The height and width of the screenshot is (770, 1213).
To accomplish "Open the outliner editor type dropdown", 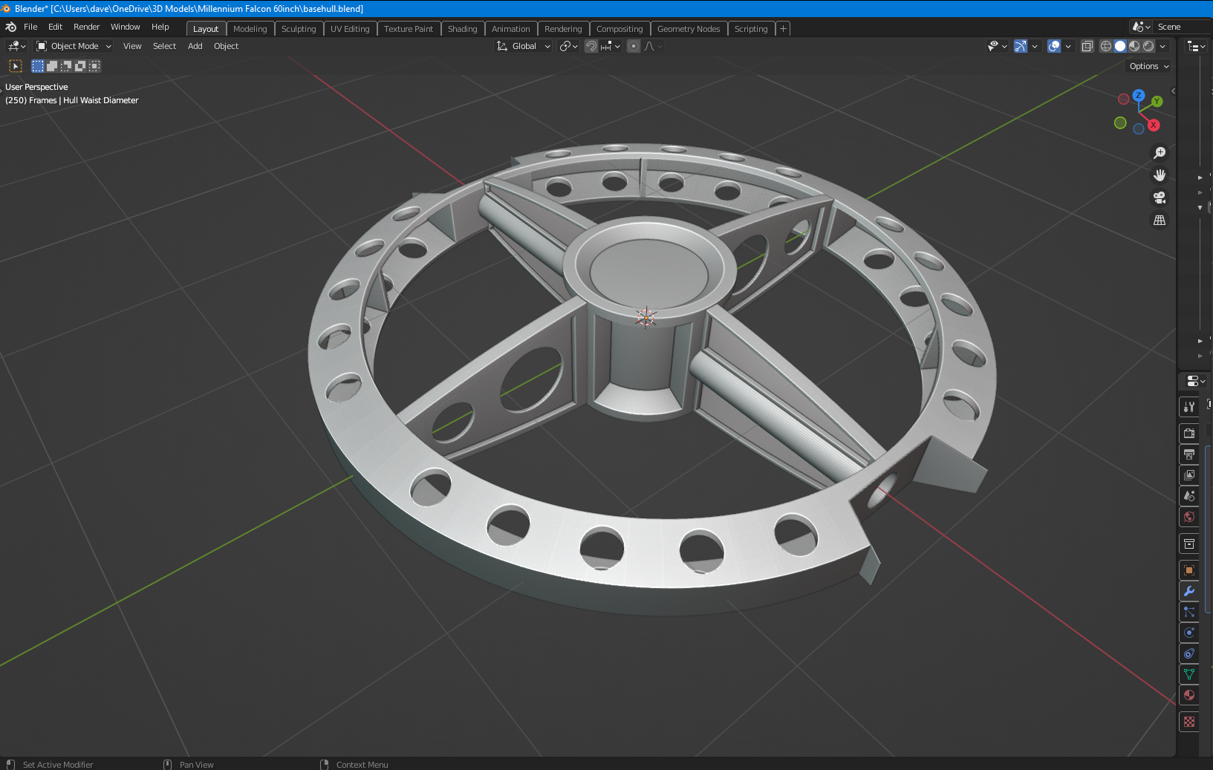I will tap(1196, 46).
